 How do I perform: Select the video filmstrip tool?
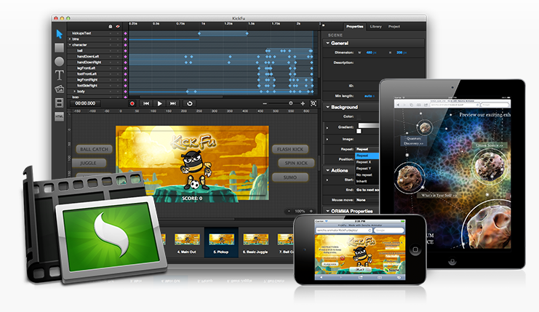59,103
